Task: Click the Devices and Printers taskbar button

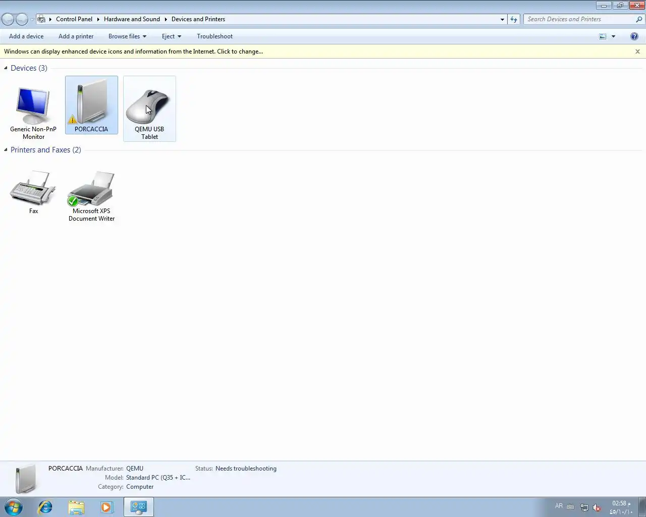Action: coord(139,507)
